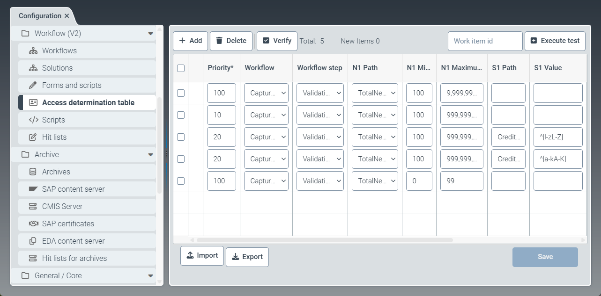
Task: Select the row checkbox for priority 10
Action: pyautogui.click(x=181, y=115)
